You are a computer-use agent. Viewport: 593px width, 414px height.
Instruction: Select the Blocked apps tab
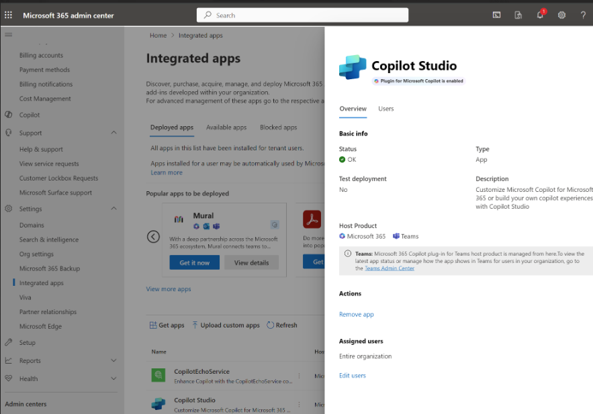click(x=278, y=127)
